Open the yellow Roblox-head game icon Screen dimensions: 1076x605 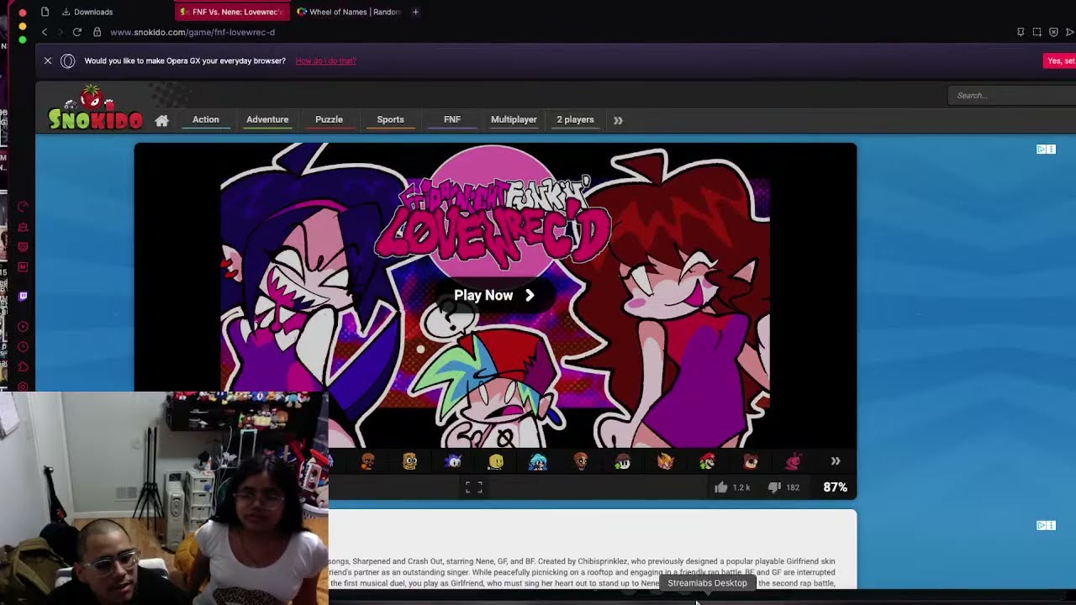tap(496, 461)
